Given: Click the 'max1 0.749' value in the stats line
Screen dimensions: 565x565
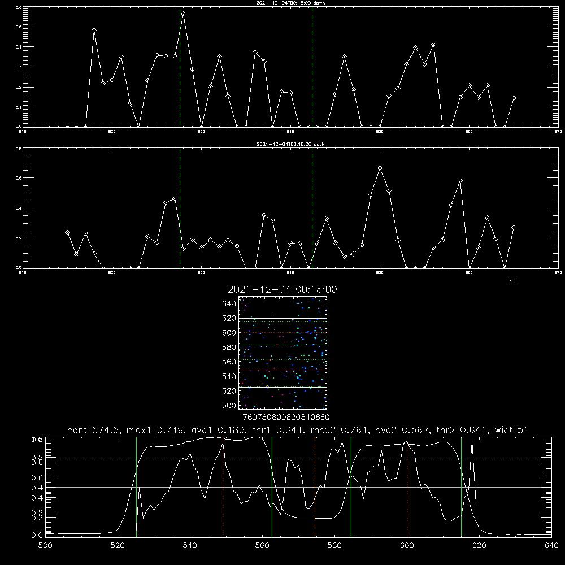Looking at the screenshot, I should click(155, 430).
